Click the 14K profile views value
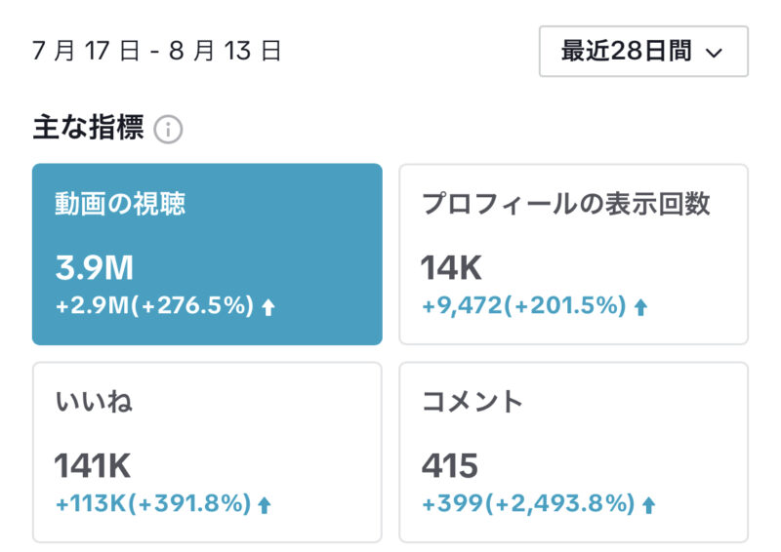The image size is (781, 552). click(x=451, y=268)
